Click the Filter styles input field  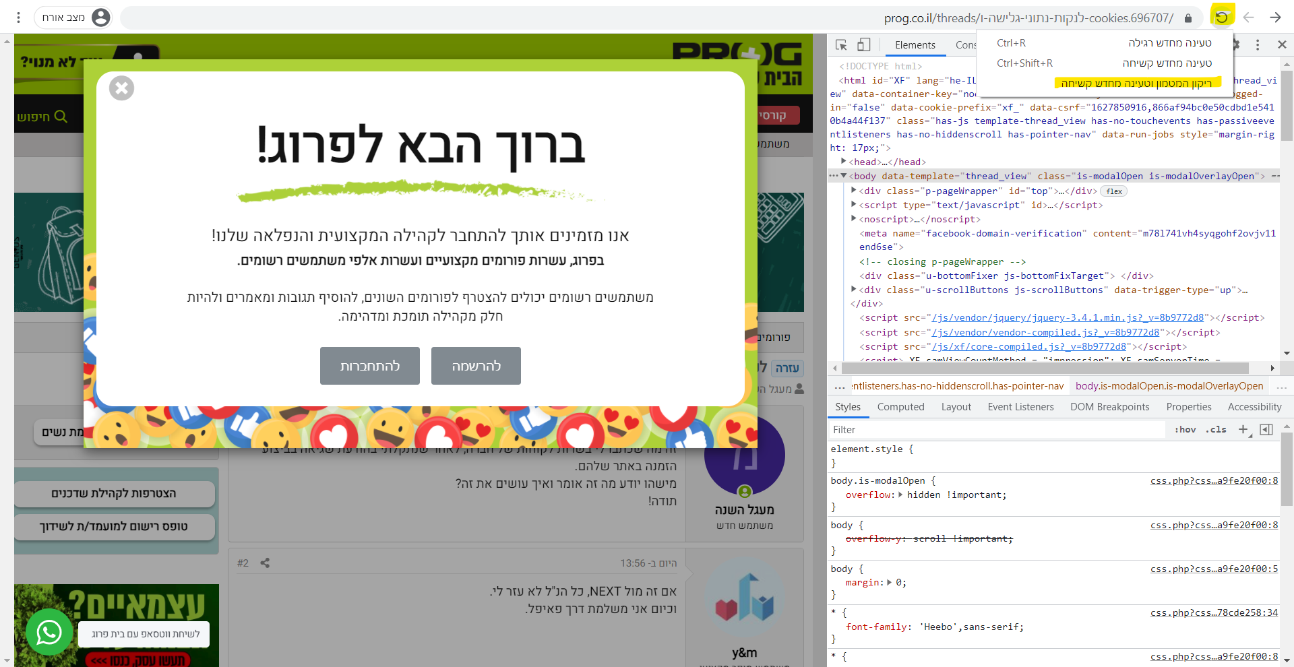click(x=997, y=430)
